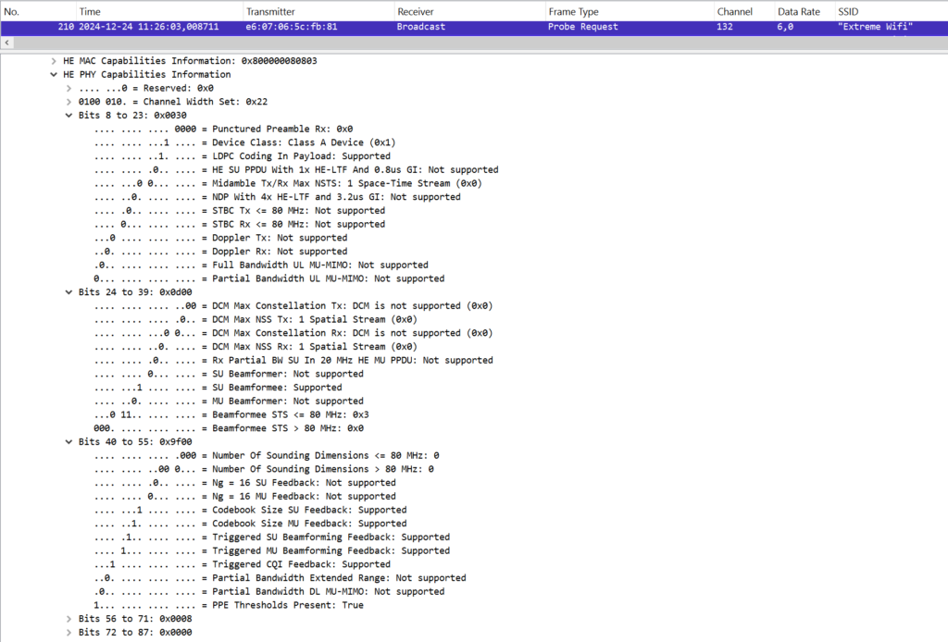Select Rx Partial BW SU In 20 MHz row

point(293,361)
